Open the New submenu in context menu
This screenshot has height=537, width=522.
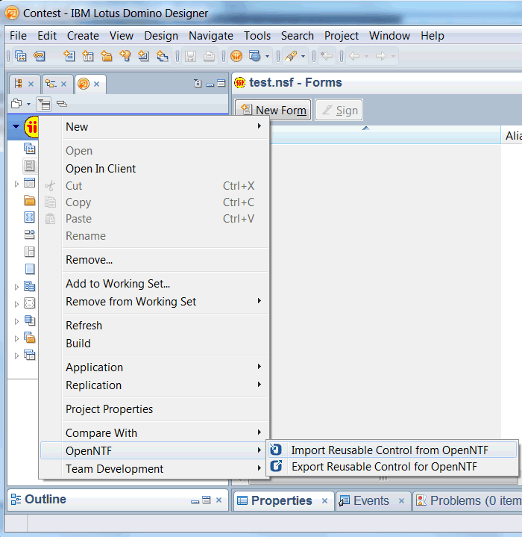click(x=154, y=127)
